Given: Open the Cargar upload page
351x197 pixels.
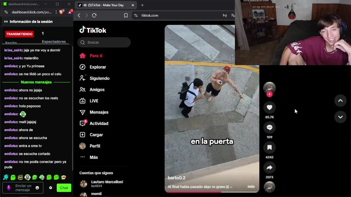Looking at the screenshot, I should pos(91,135).
